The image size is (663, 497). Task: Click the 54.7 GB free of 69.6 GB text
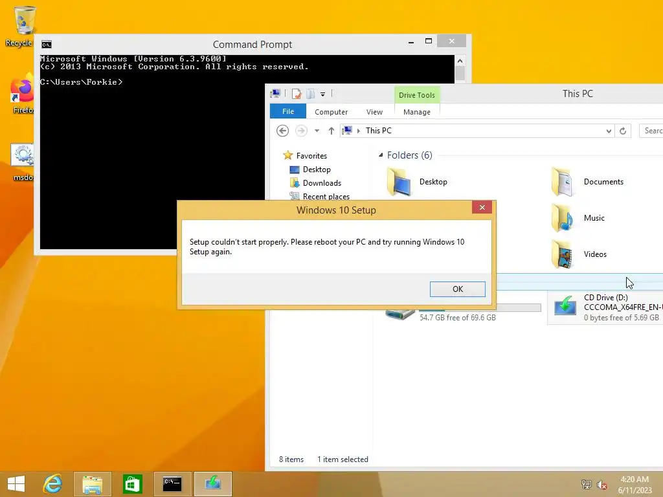click(x=458, y=318)
